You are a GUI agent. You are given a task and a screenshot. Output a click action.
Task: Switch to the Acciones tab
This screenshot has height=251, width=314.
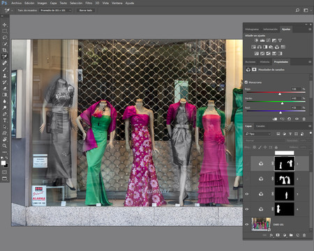251,62
